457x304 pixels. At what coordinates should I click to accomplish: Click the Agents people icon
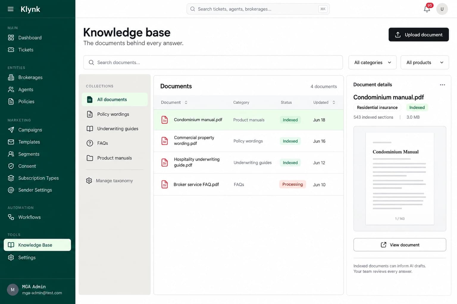[11, 89]
